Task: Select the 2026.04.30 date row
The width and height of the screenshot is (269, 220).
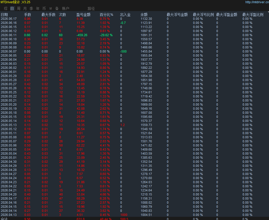Action: pos(9,162)
